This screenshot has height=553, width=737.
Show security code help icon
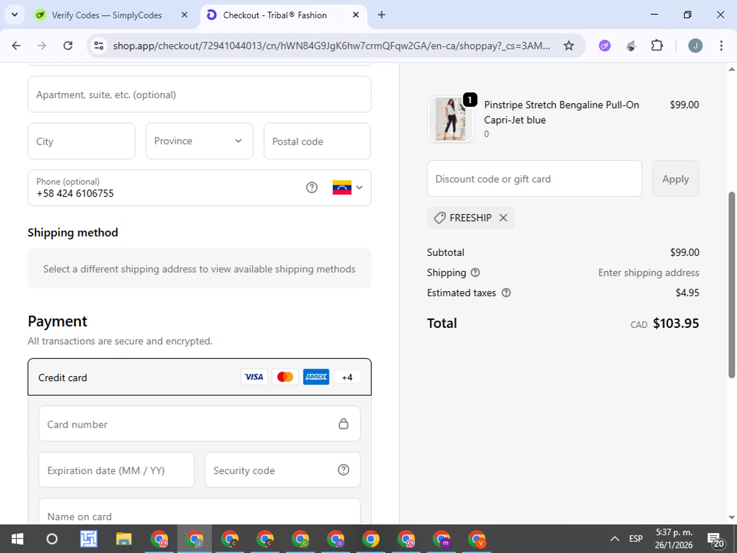tap(343, 470)
